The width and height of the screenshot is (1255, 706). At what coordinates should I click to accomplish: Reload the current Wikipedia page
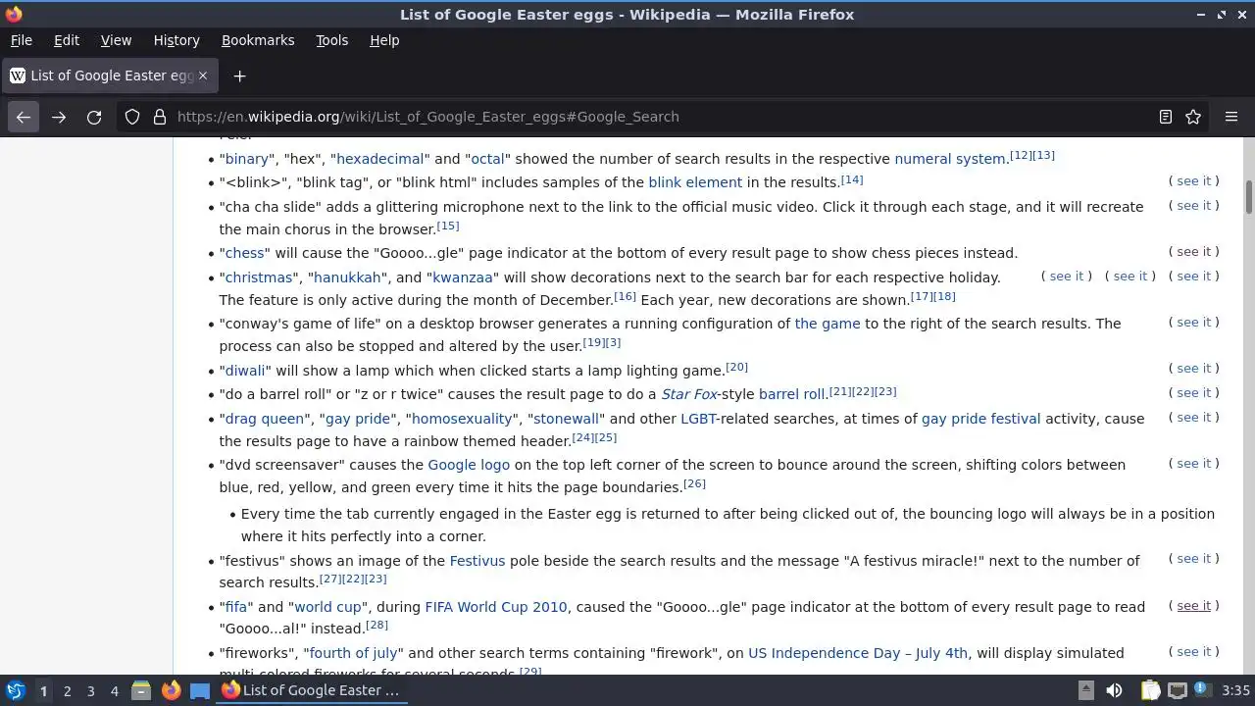click(94, 117)
